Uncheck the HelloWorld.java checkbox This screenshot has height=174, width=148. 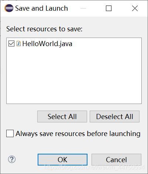click(11, 43)
